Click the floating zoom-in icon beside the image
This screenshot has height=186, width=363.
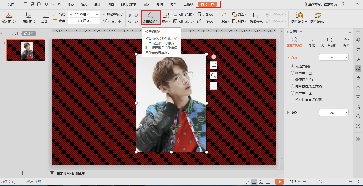(x=213, y=76)
